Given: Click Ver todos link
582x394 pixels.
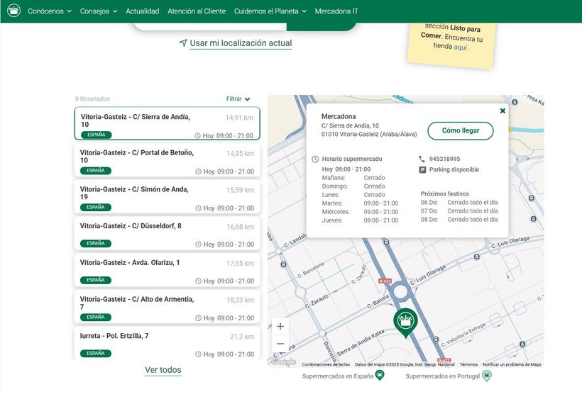Looking at the screenshot, I should pyautogui.click(x=163, y=370).
